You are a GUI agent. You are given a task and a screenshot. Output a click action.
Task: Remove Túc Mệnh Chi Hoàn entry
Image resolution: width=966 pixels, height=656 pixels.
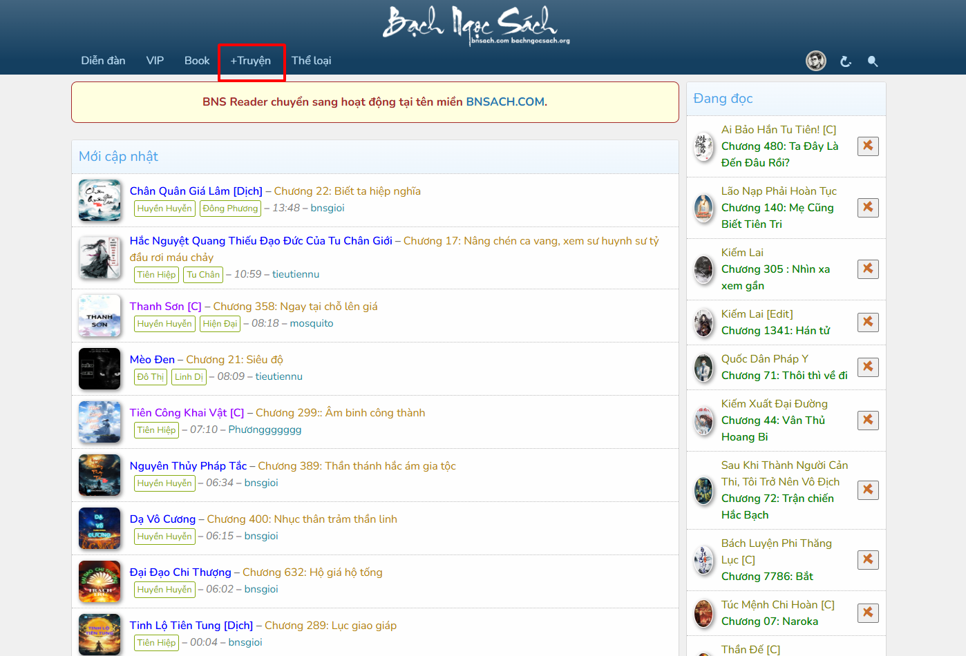[x=868, y=612]
